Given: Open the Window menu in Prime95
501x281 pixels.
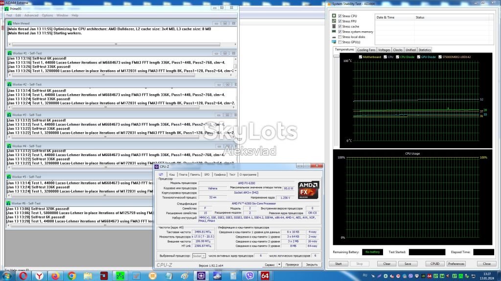Looking at the screenshot, I should tap(62, 15).
